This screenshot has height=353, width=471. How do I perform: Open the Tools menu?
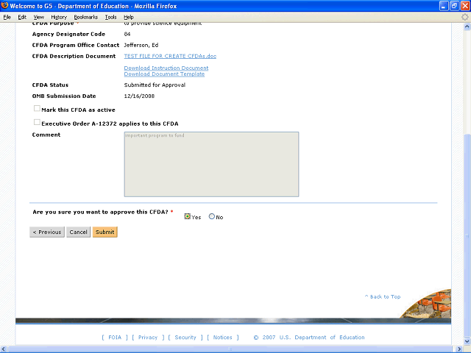[111, 17]
